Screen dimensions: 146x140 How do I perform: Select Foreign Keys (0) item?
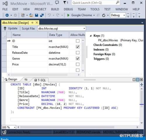[x=104, y=54]
